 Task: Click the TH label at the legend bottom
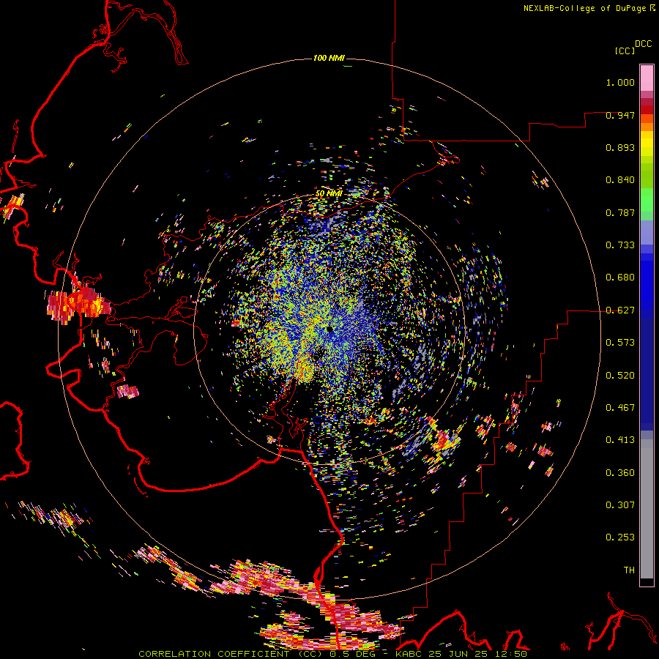pos(629,570)
